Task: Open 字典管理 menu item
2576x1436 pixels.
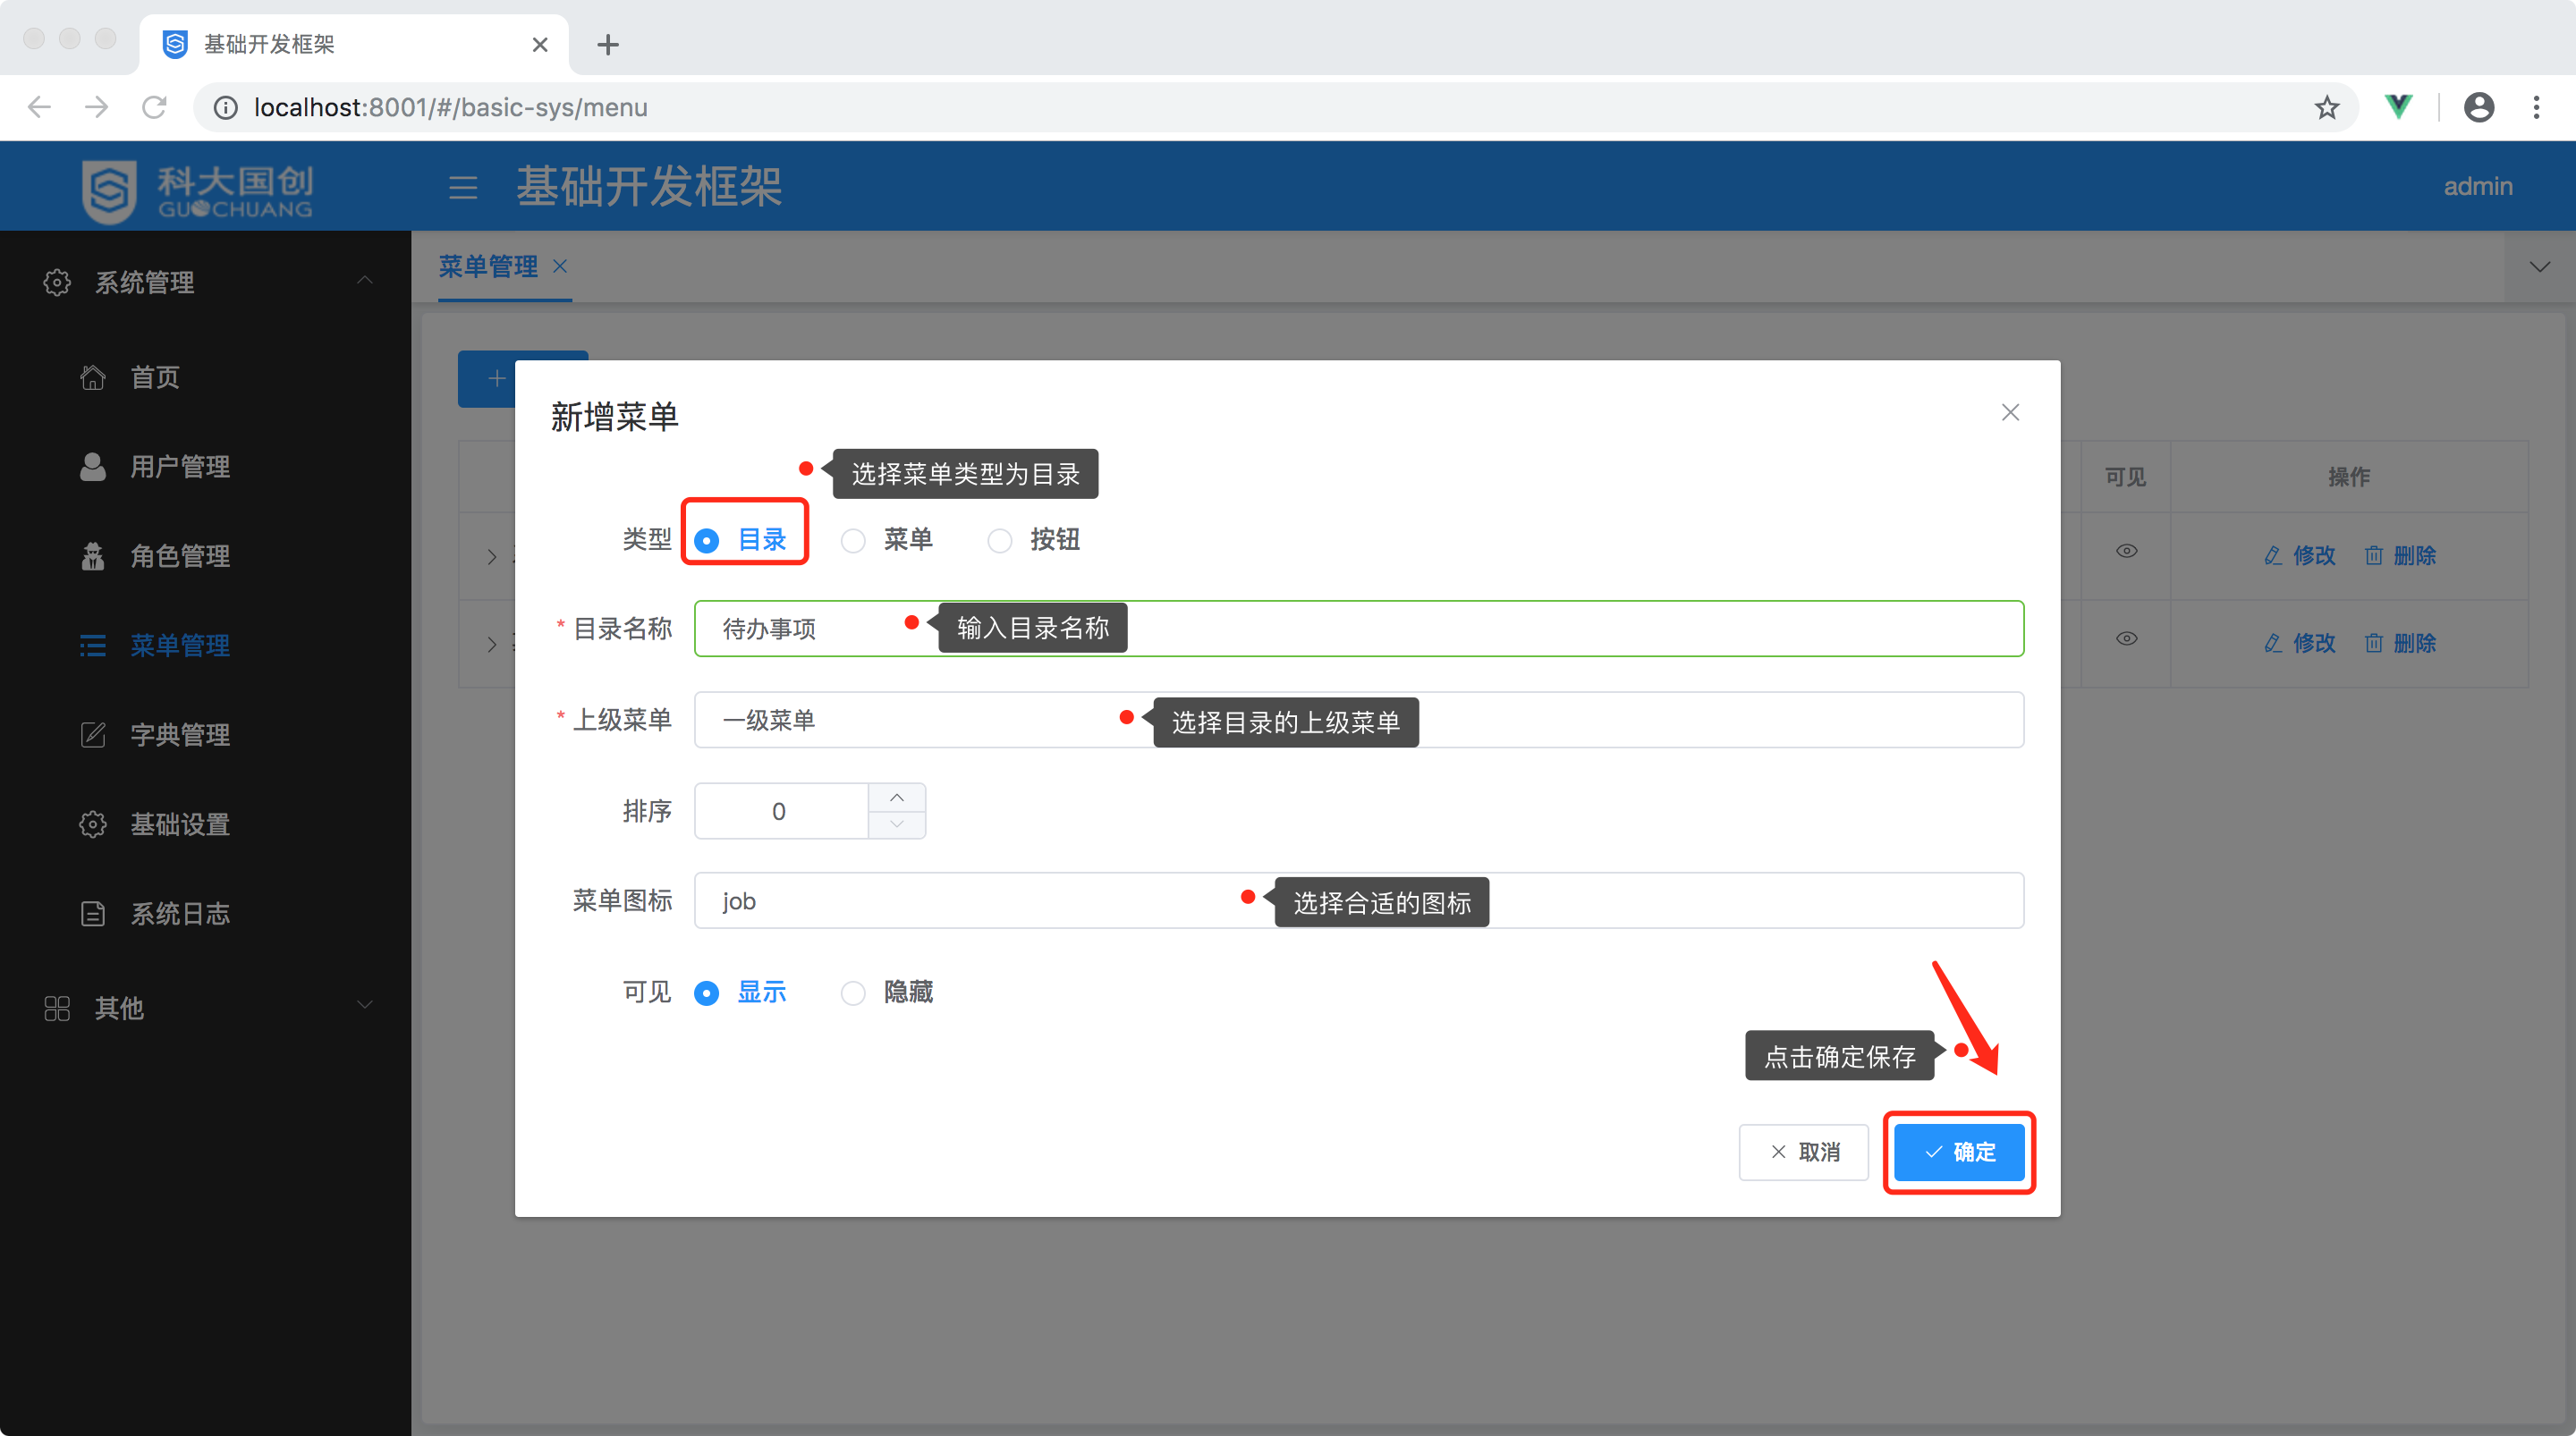Action: click(180, 735)
